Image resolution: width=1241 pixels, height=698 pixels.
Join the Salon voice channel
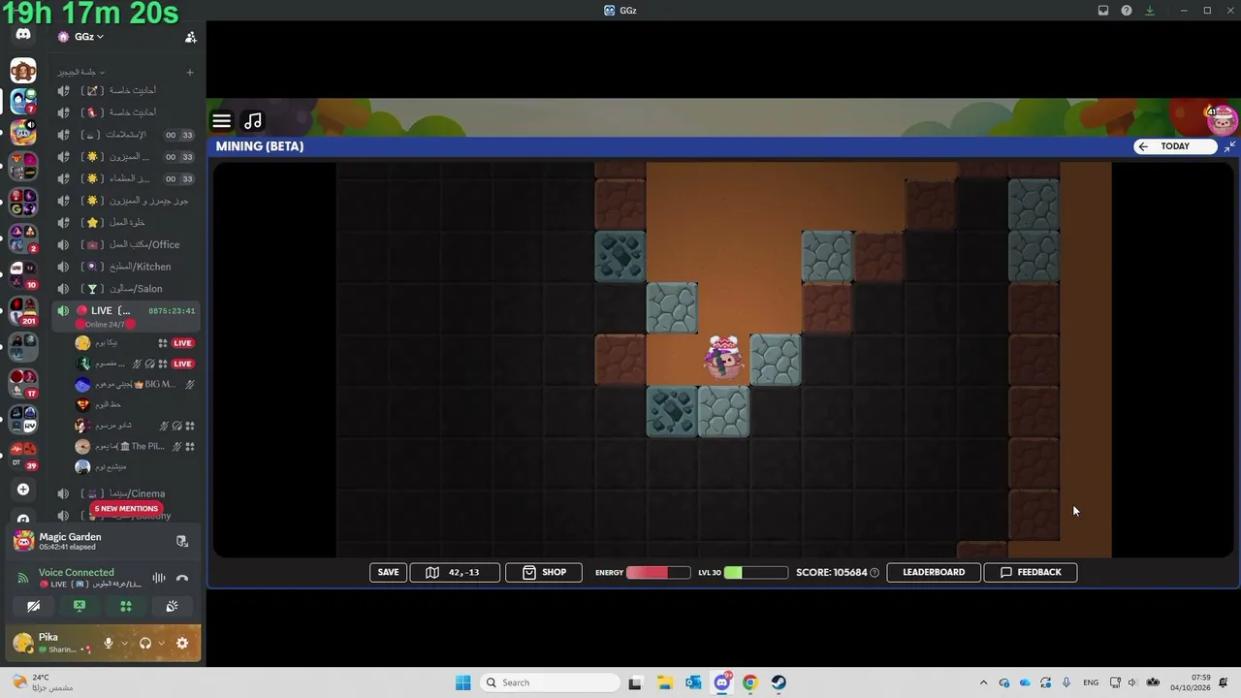(126, 289)
